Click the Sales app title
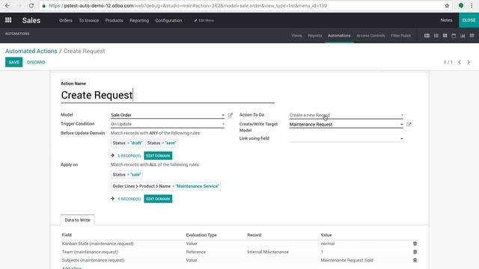Image resolution: width=479 pixels, height=269 pixels. [31, 20]
